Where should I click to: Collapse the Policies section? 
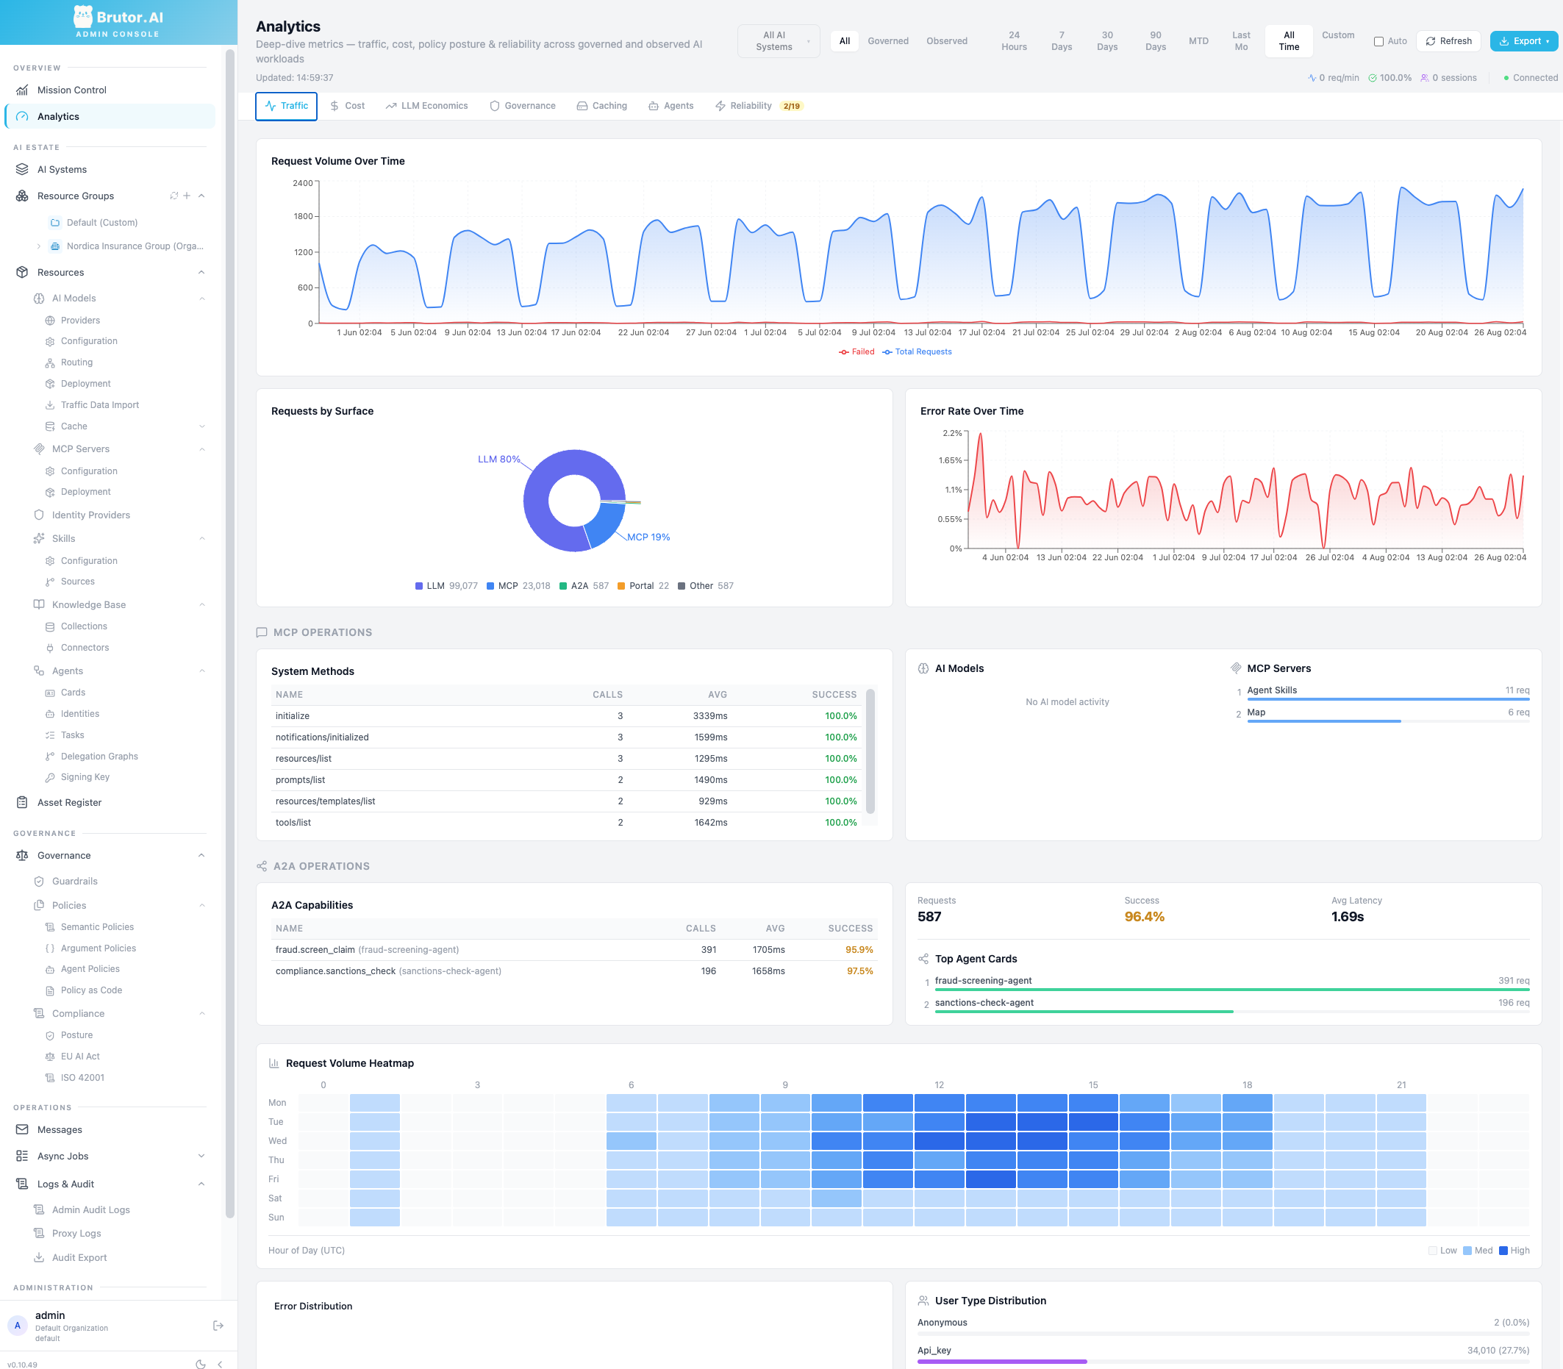click(201, 905)
